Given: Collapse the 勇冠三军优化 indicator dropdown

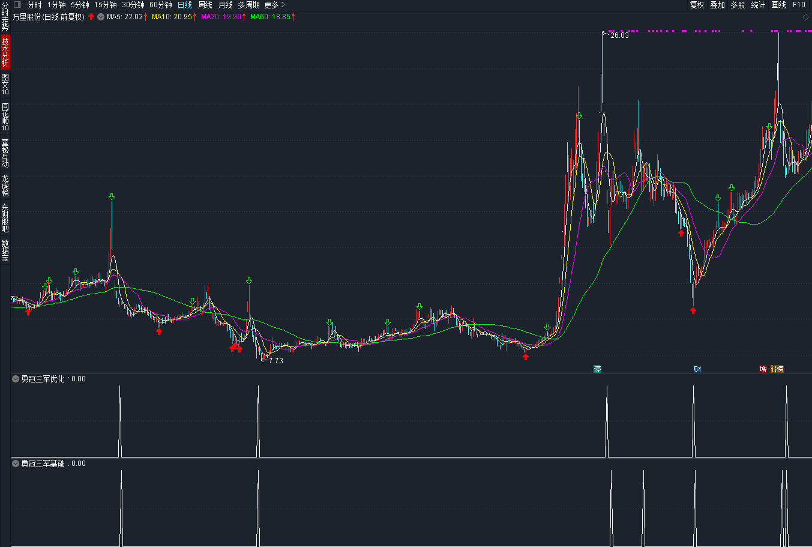Looking at the screenshot, I should (16, 379).
